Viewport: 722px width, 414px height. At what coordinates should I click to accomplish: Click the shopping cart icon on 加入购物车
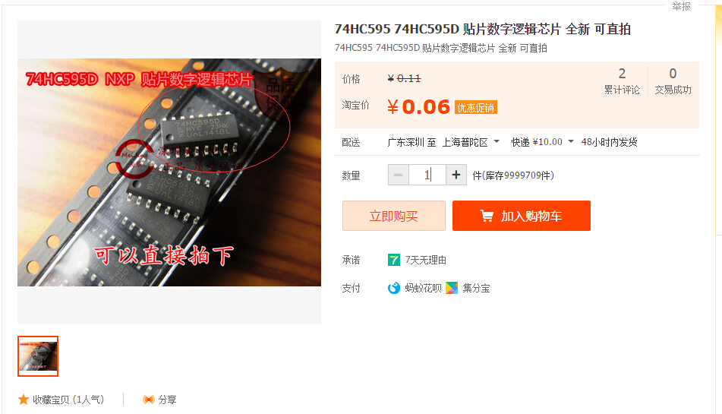(x=487, y=216)
